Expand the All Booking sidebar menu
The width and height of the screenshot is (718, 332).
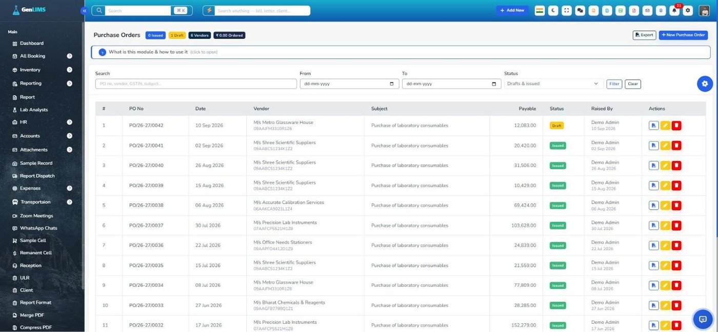tap(42, 56)
